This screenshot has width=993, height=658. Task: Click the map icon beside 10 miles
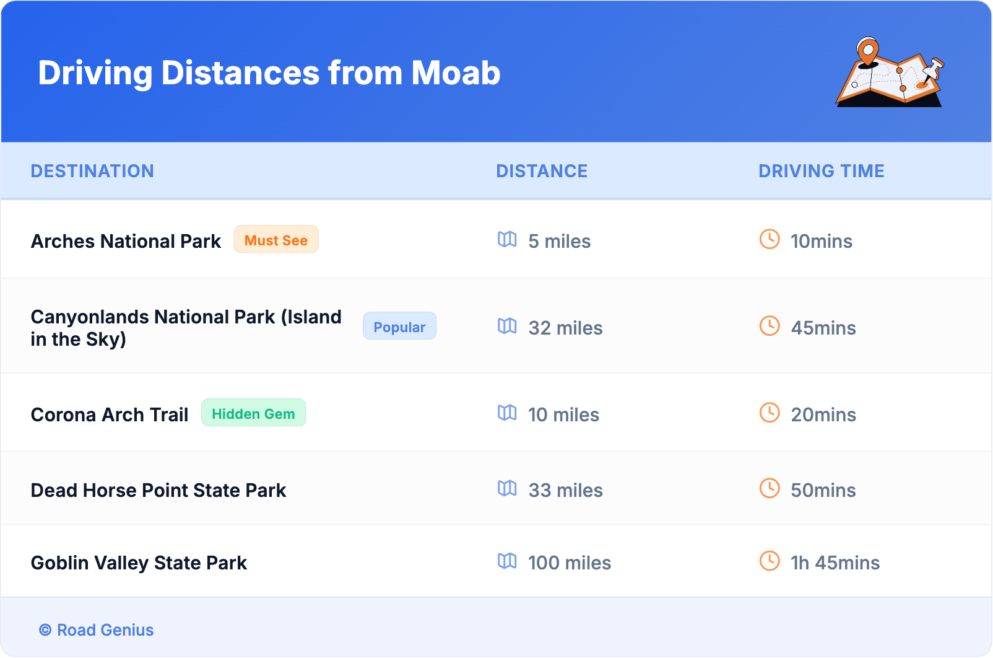507,413
